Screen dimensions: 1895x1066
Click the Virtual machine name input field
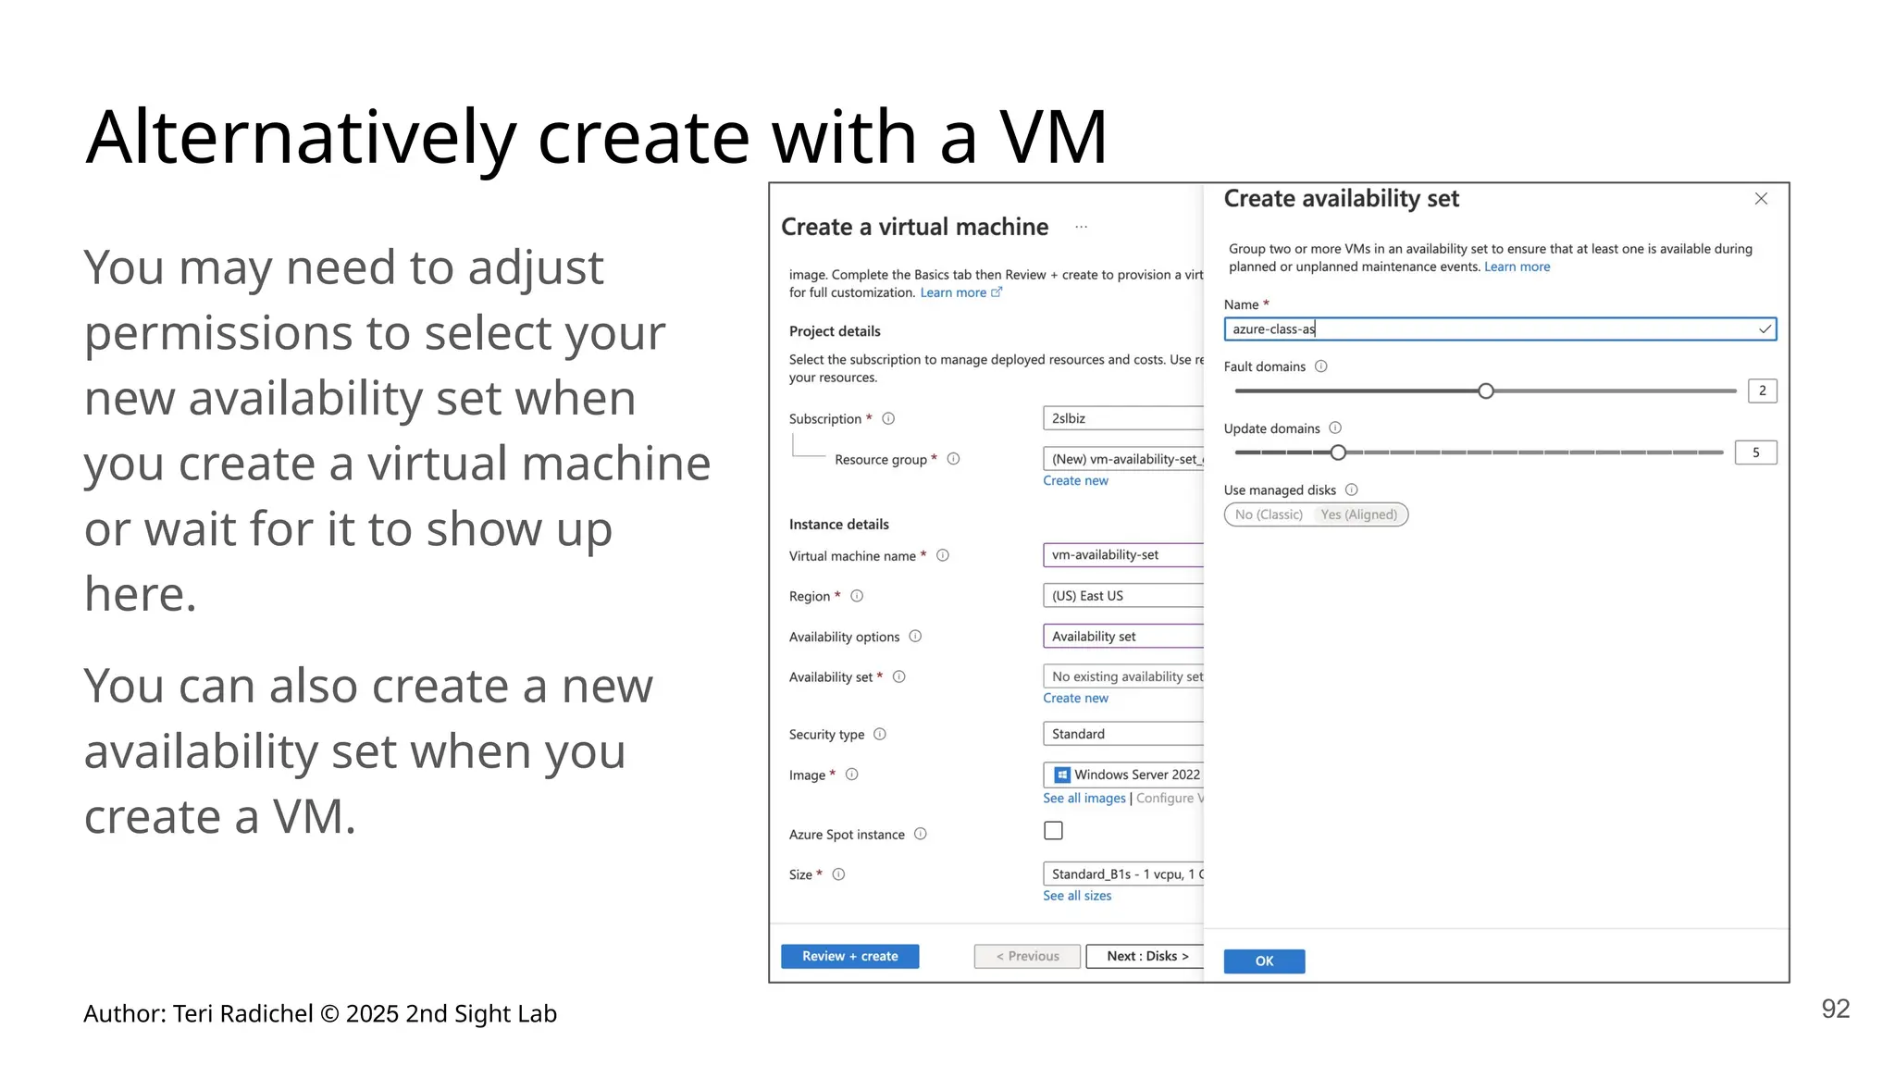coord(1123,555)
